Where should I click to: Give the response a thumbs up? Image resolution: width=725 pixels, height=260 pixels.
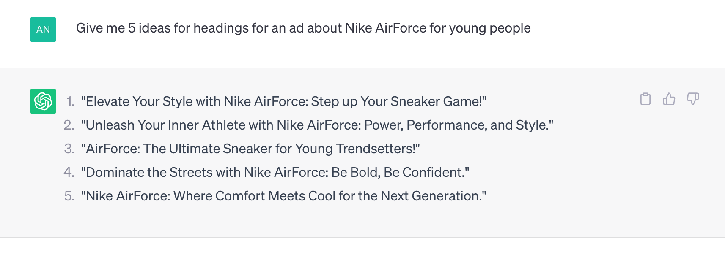669,99
